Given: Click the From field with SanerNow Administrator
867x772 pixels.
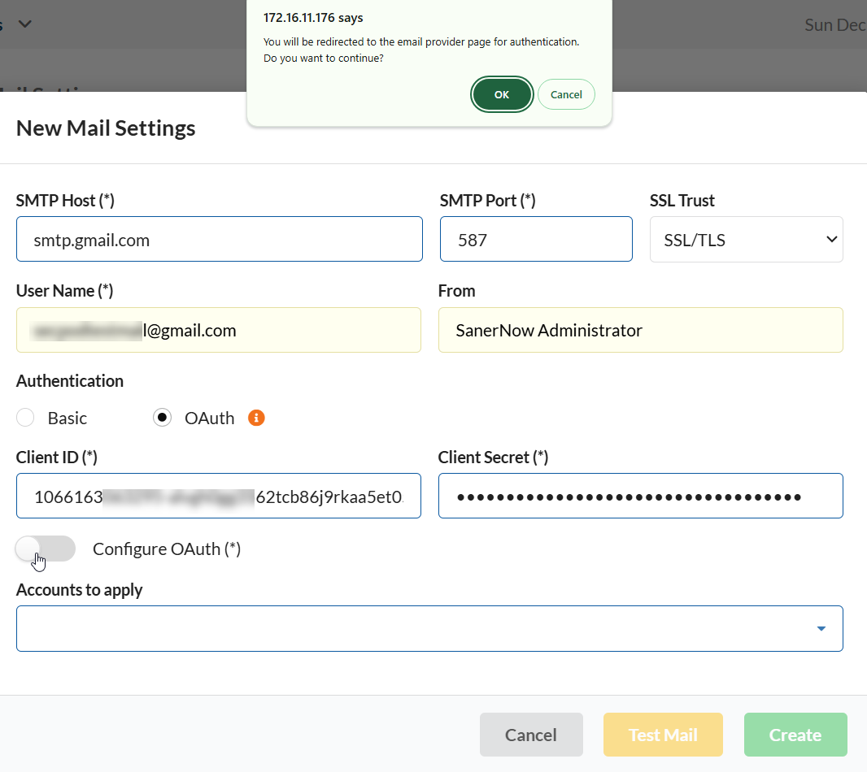Looking at the screenshot, I should click(x=640, y=330).
